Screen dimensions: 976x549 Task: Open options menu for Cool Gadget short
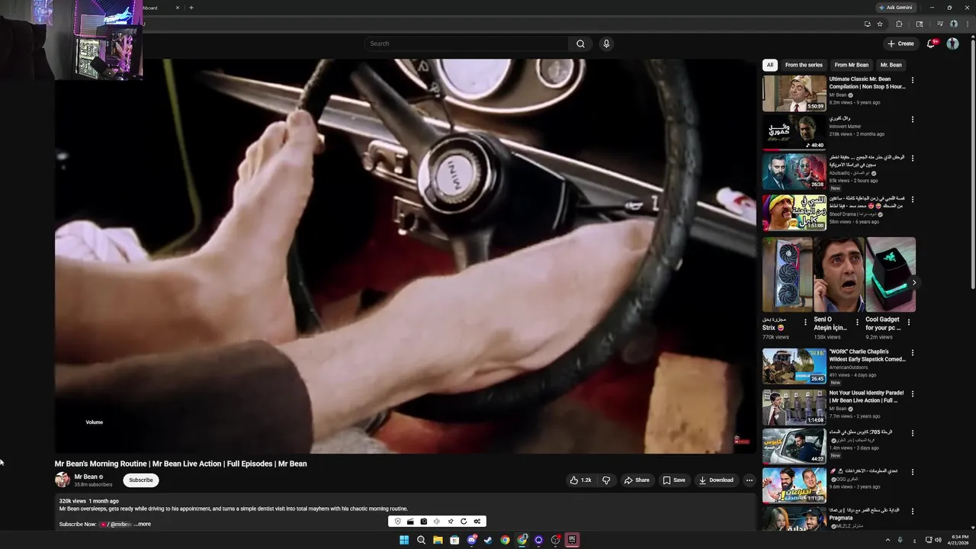pos(908,323)
